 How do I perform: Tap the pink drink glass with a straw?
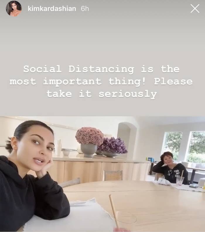coord(180,181)
